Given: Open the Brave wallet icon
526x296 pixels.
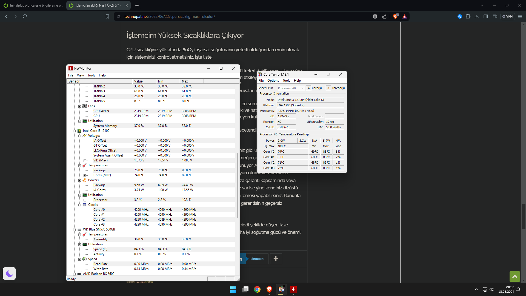Looking at the screenshot, I should click(x=495, y=16).
